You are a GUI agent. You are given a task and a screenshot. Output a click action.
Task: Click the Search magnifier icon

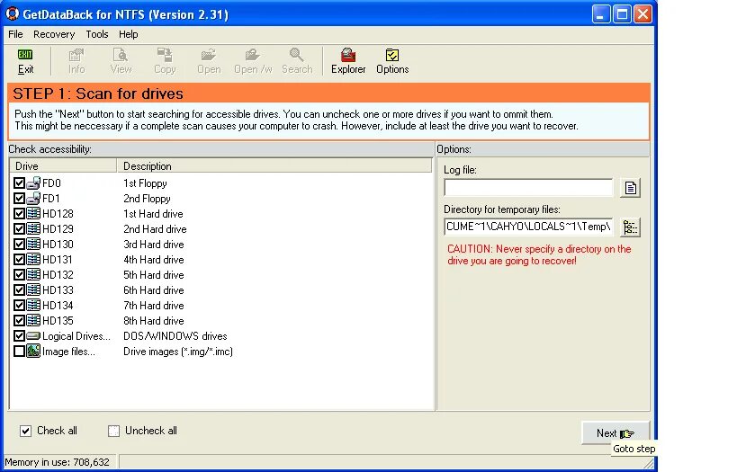(x=297, y=55)
